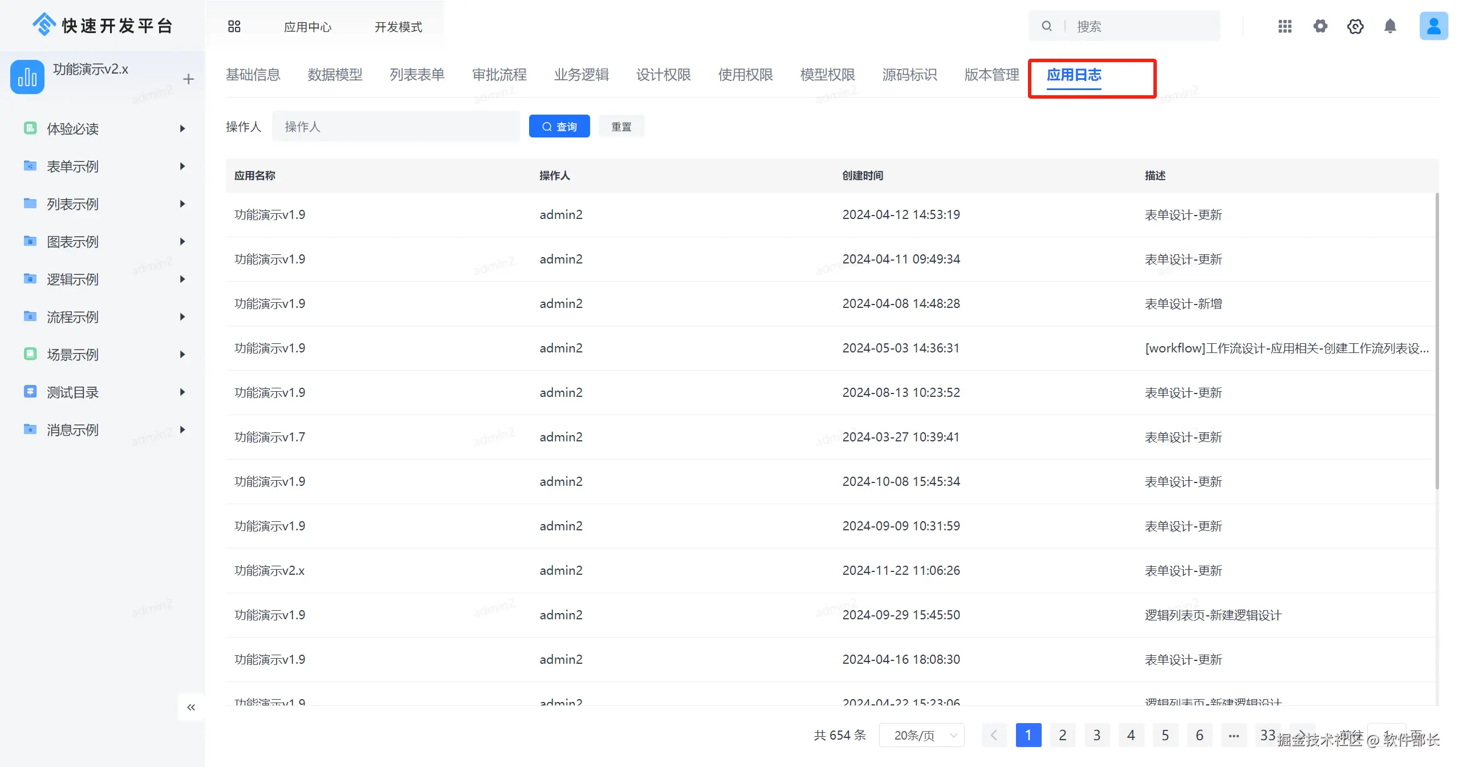The image size is (1459, 767).
Task: Expand the 消息示例 menu arrow
Action: (182, 430)
